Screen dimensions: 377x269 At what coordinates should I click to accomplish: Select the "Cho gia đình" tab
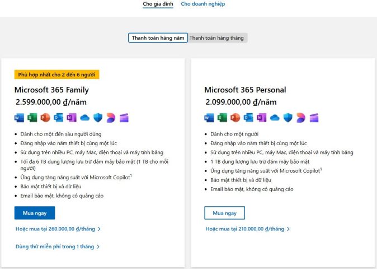158,4
